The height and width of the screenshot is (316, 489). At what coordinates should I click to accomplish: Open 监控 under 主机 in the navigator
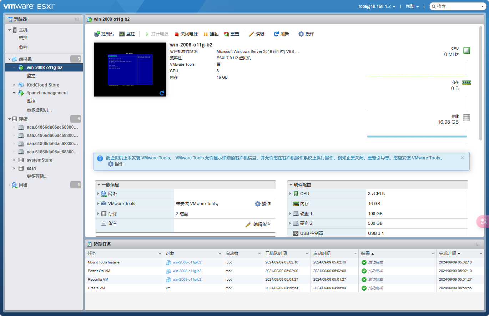tap(23, 48)
